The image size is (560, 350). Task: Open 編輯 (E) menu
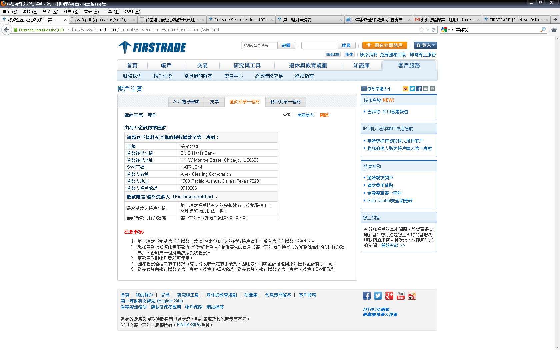point(30,11)
